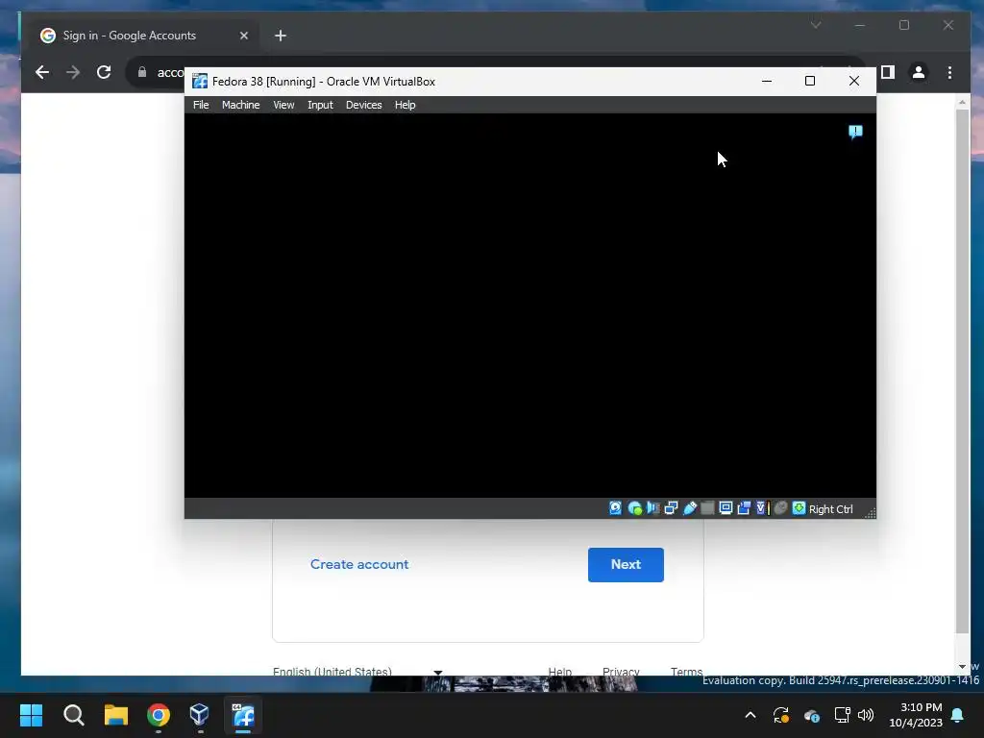Click the audio indicator in VirtualBox status bar
This screenshot has width=984, height=738.
tap(652, 508)
